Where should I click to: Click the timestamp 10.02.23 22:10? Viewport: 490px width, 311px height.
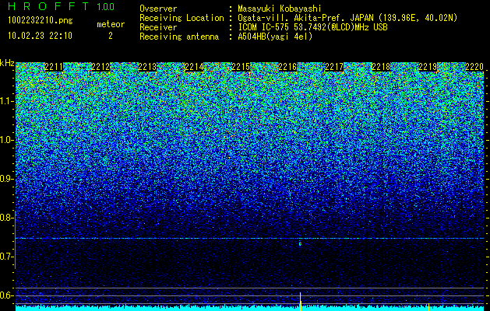pyautogui.click(x=40, y=36)
